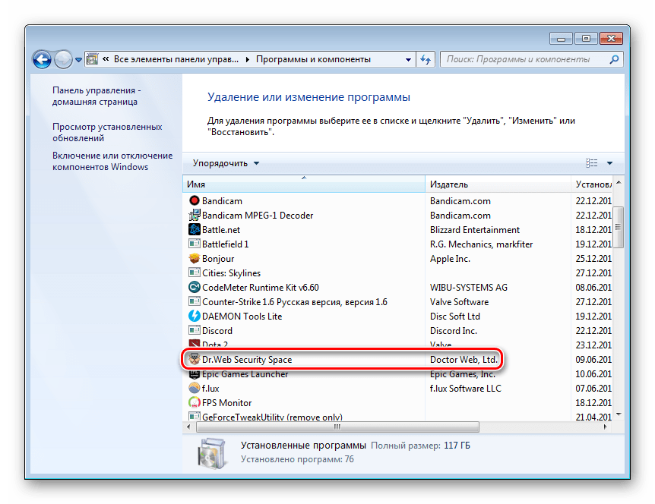
Task: Click the Control Panel icon in address bar
Action: click(92, 59)
